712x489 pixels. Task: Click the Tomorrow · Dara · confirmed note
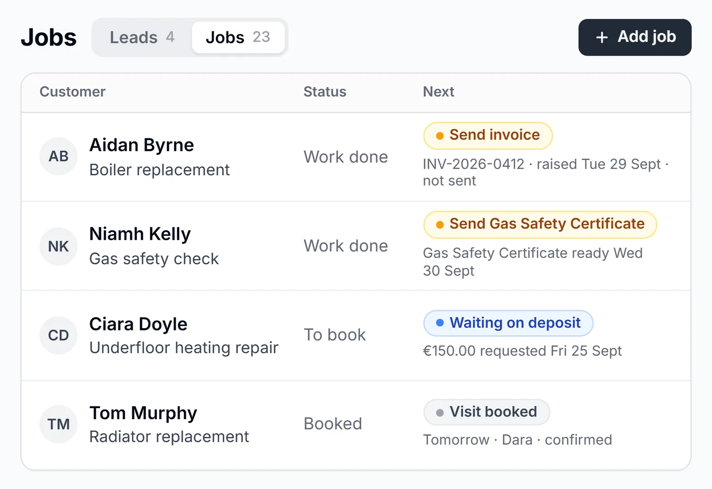tap(517, 440)
